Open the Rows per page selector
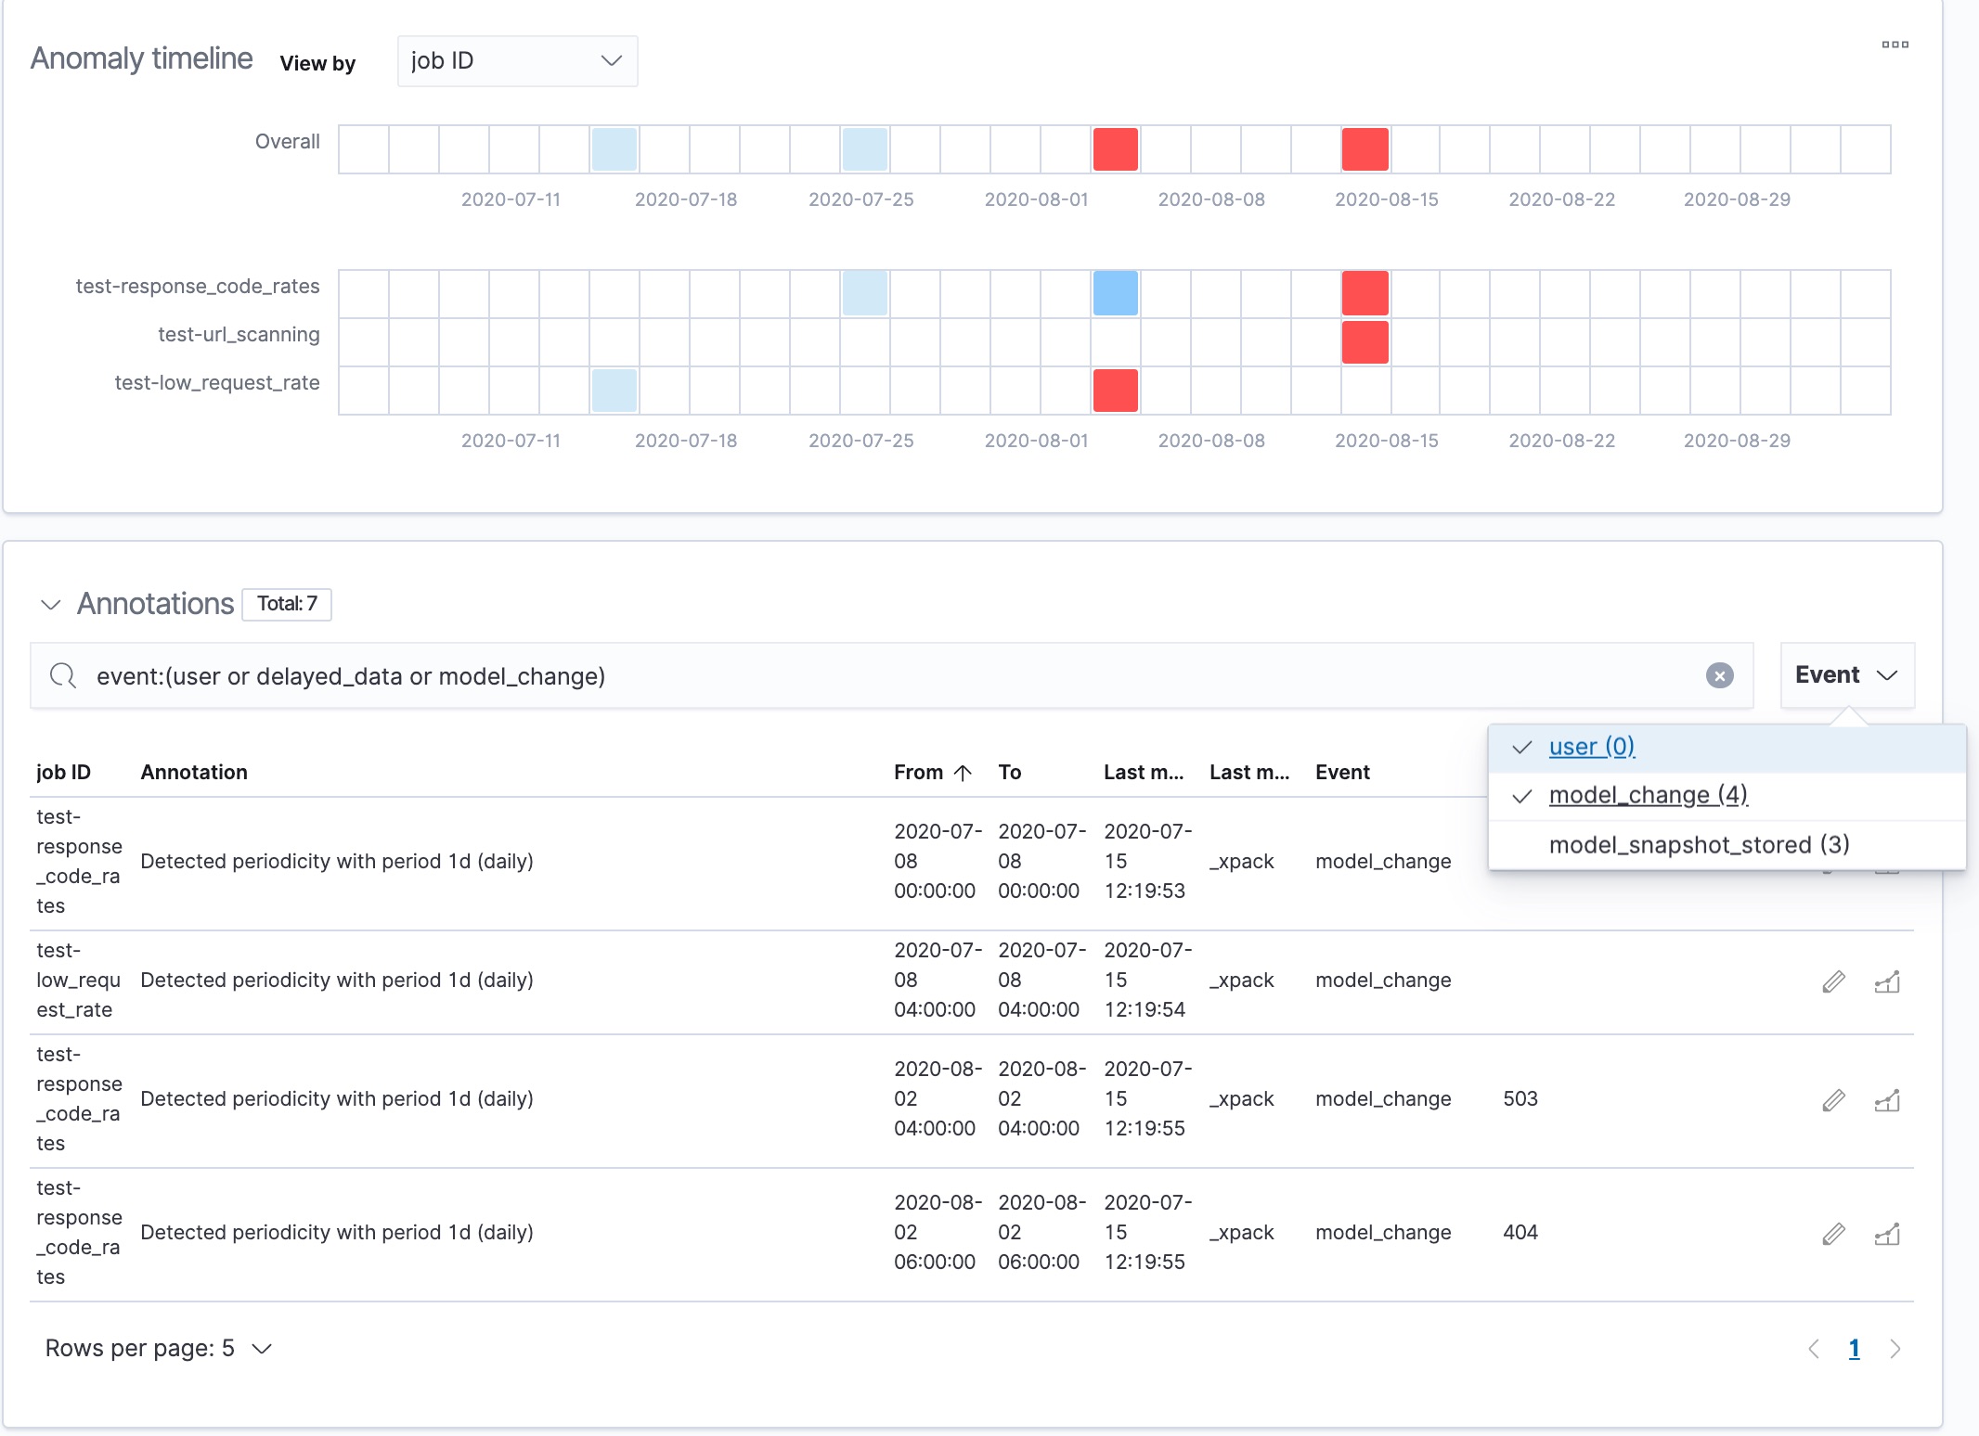This screenshot has height=1436, width=1979. 158,1349
